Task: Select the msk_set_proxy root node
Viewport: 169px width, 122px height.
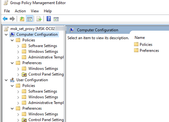Action: (33, 29)
